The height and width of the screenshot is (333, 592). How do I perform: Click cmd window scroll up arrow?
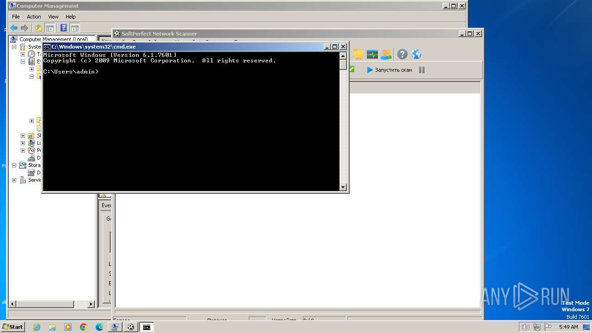pos(343,55)
